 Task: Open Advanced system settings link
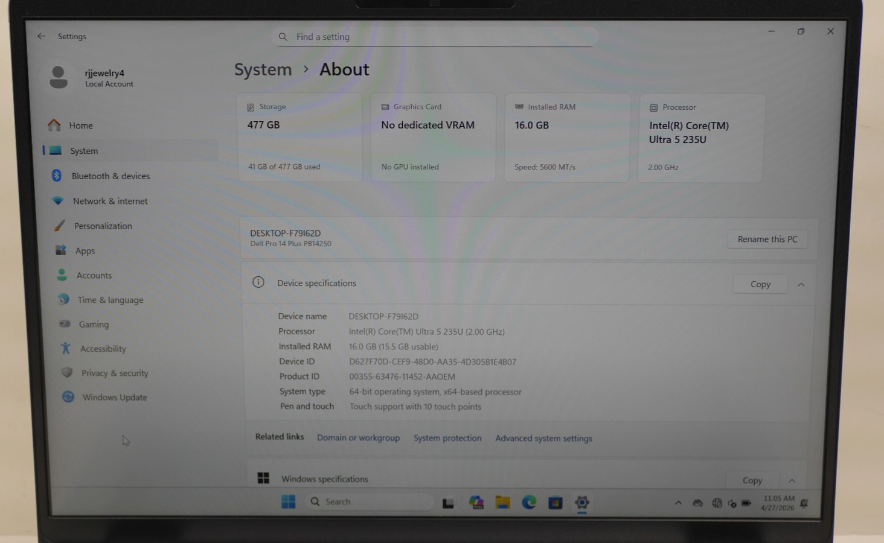(544, 438)
